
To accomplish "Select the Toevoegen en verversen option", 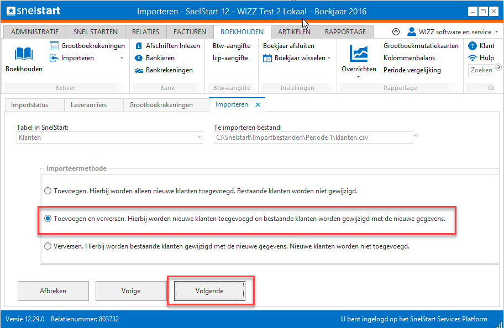I will coord(48,219).
